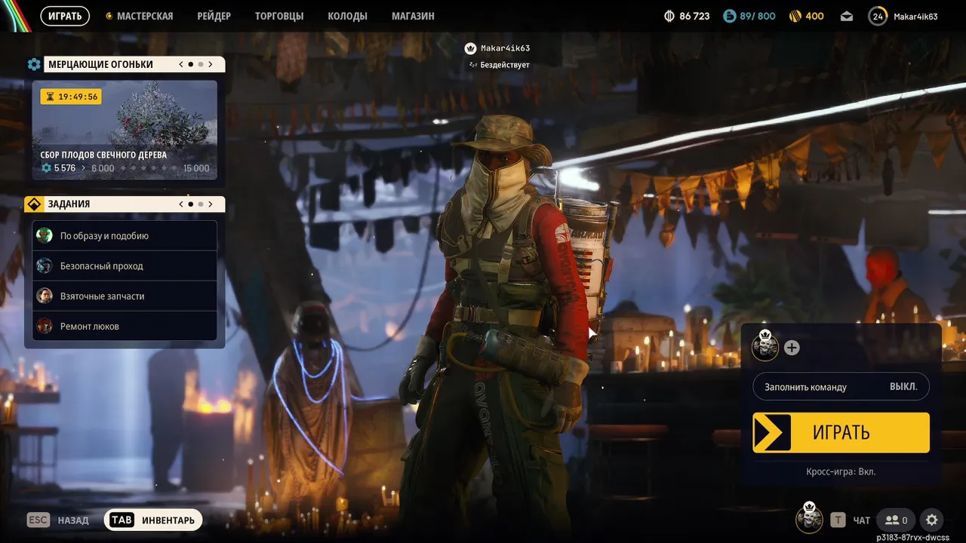Click the trader portrait beside Взяточные запчасти
Image resolution: width=966 pixels, height=543 pixels.
click(x=45, y=296)
